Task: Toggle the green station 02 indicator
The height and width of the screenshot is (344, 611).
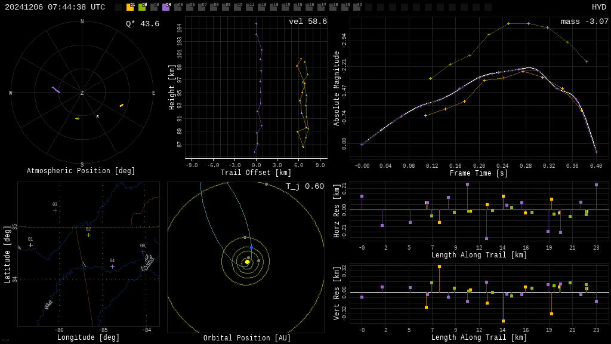Action: (x=142, y=7)
